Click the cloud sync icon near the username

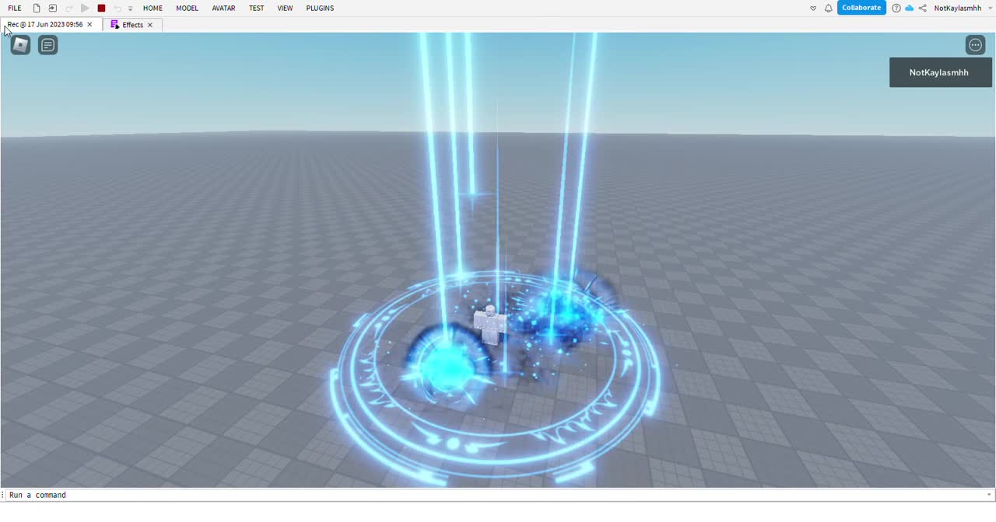909,8
